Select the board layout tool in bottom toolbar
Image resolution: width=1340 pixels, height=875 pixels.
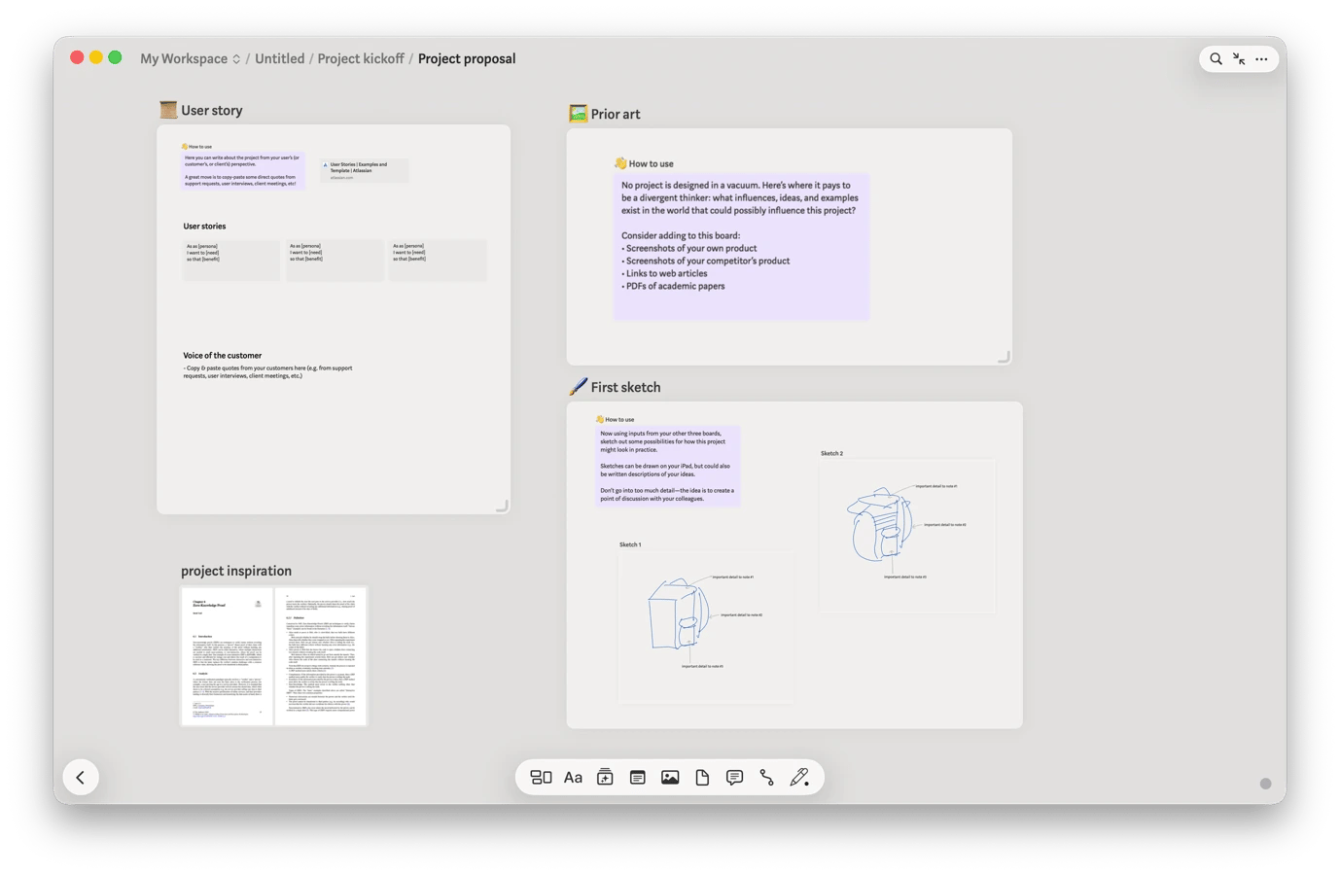541,778
